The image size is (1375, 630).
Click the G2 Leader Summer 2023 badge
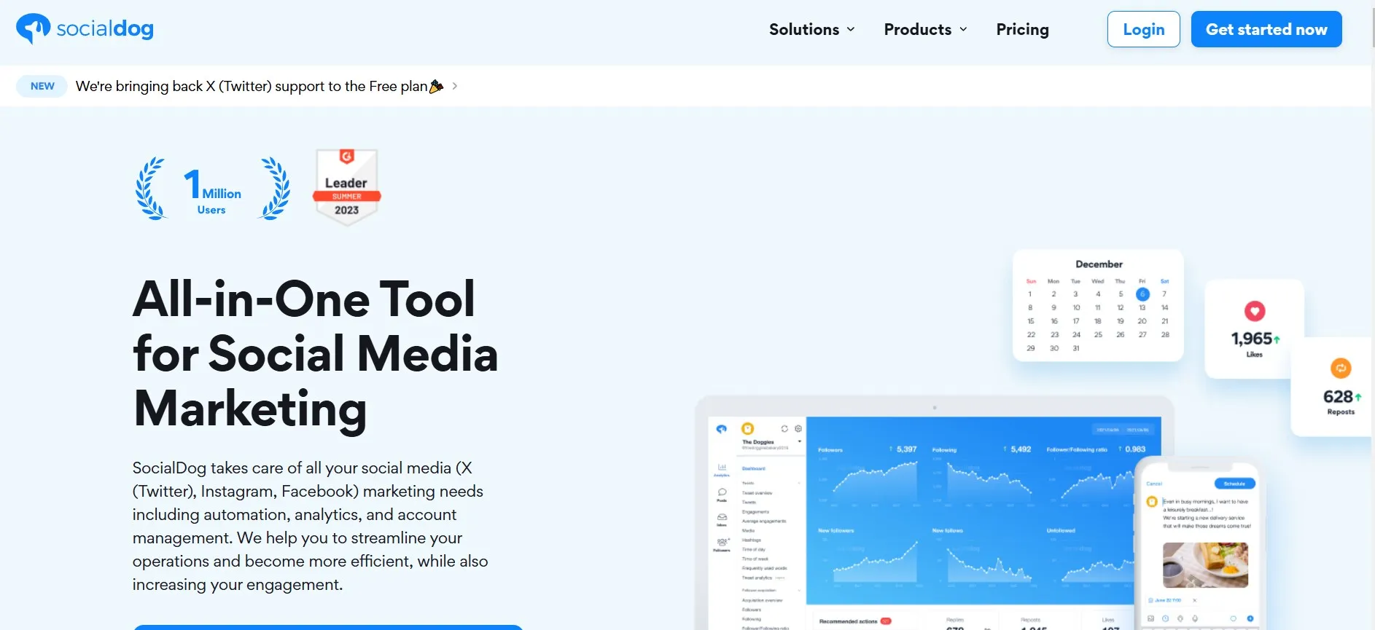[x=346, y=187]
